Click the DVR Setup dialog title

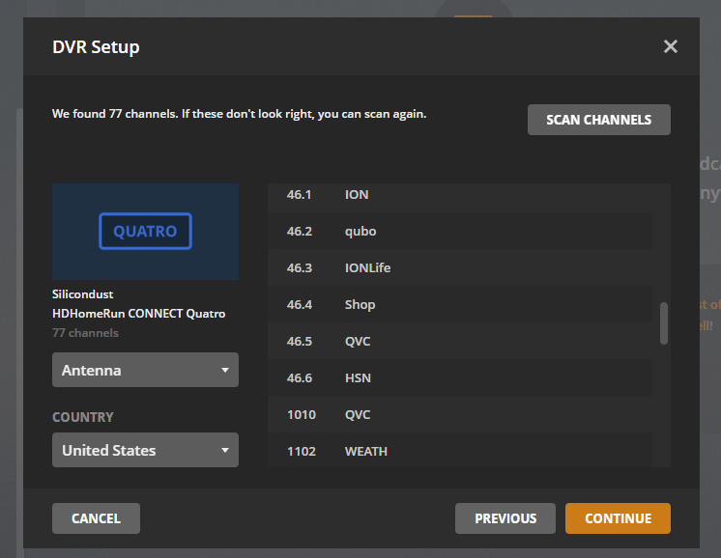pyautogui.click(x=96, y=46)
